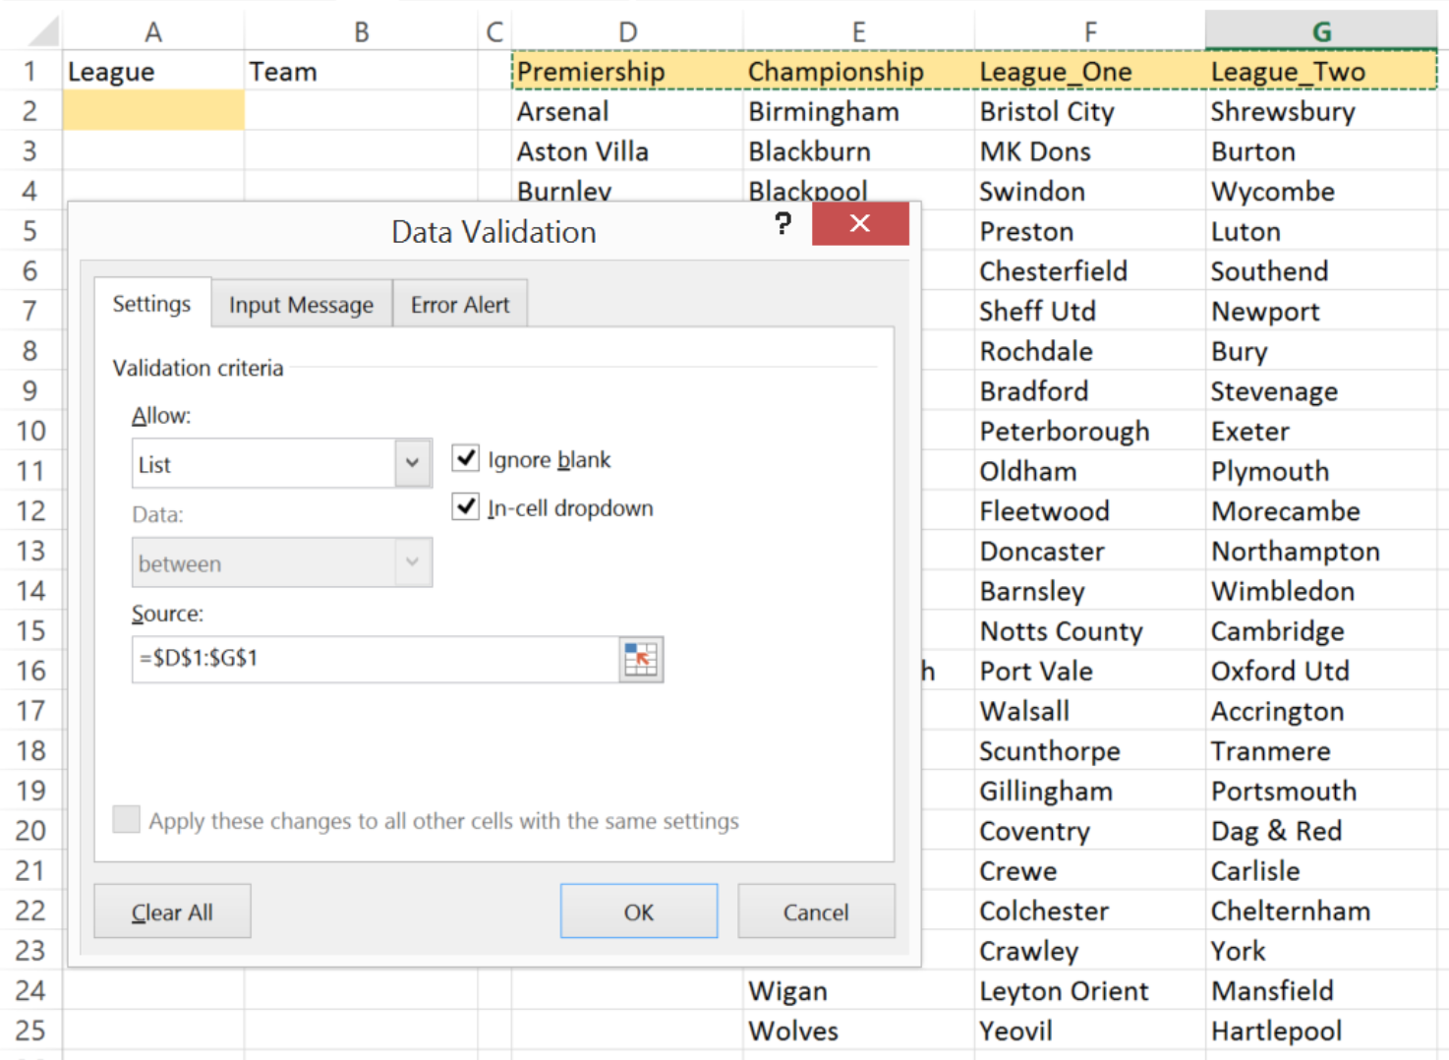Click the highlighted cell A2

152,110
